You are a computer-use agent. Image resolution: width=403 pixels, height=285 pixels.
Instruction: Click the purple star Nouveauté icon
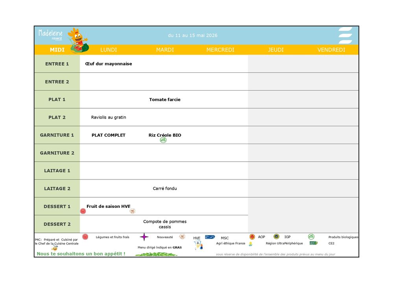click(144, 237)
